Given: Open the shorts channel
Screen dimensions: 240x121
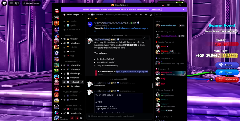Looking at the screenshot, I should pos(73,100).
